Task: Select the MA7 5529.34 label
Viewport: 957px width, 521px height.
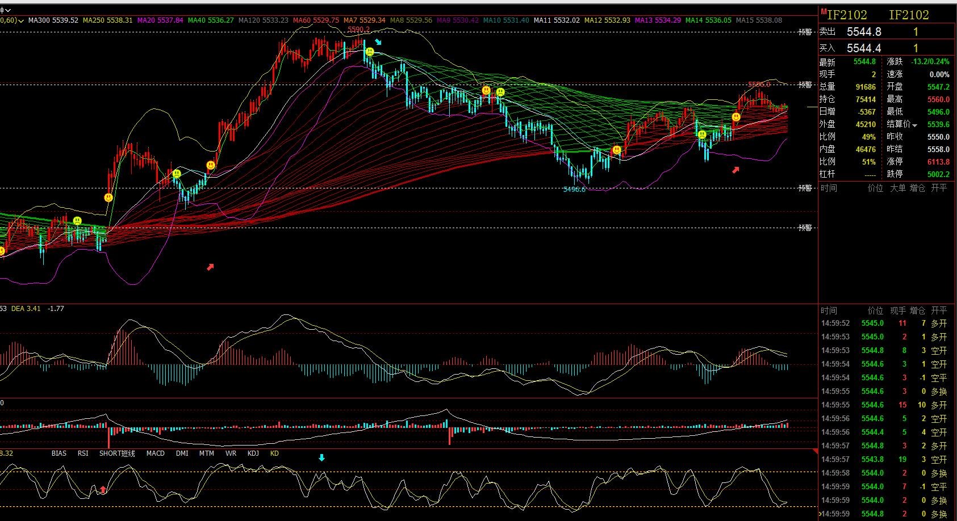Action: coord(365,20)
